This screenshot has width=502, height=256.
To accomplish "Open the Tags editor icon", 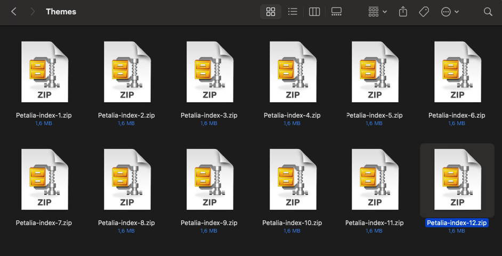I will pyautogui.click(x=424, y=12).
